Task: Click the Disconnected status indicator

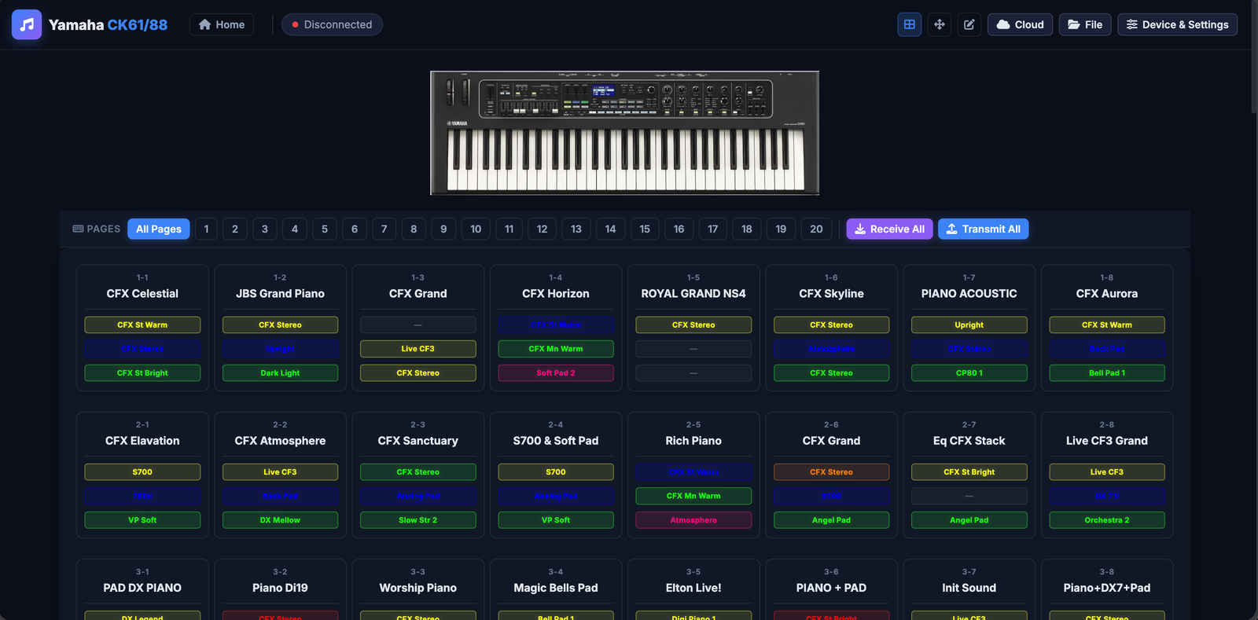Action: [332, 24]
